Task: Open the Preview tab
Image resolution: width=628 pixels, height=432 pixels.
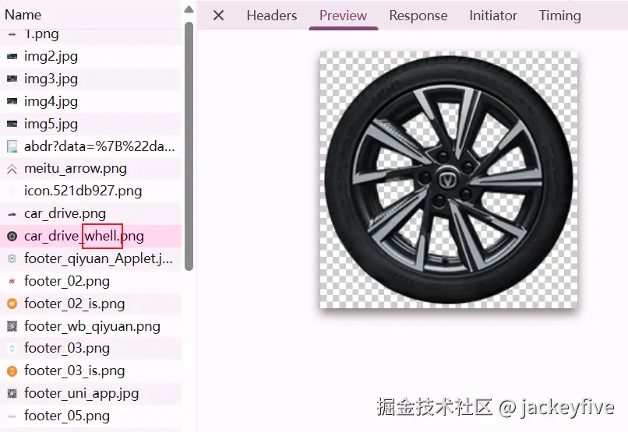Action: pos(344,16)
